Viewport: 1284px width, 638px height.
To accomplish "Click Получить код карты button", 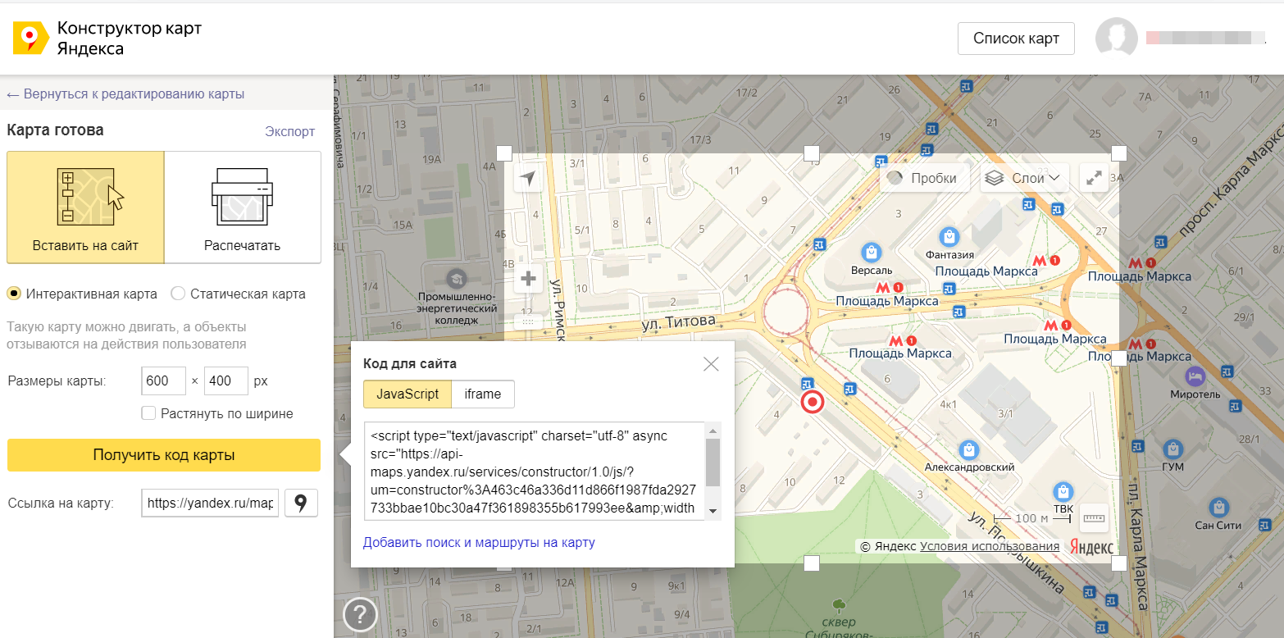I will point(164,455).
